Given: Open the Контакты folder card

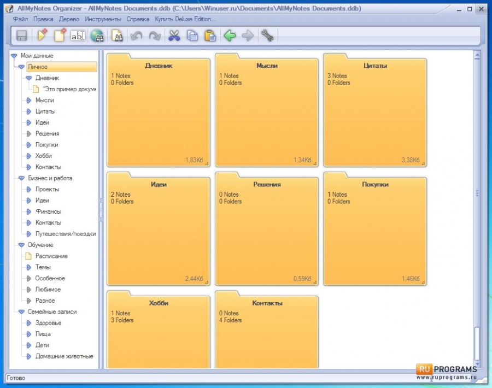Looking at the screenshot, I should pyautogui.click(x=267, y=330).
